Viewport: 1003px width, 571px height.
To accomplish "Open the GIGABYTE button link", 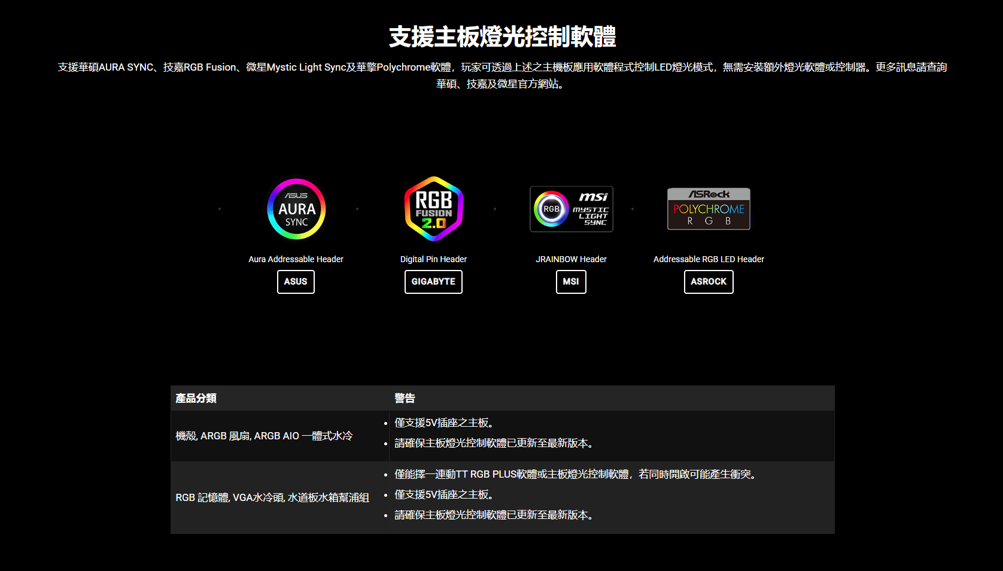I will click(433, 282).
